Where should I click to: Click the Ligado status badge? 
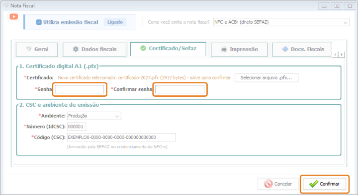click(x=115, y=22)
